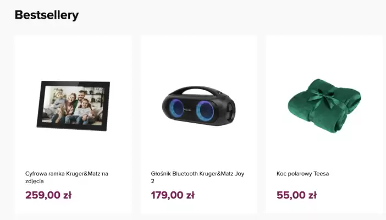Click the 179,00 zł price
This screenshot has width=386, height=220.
pyautogui.click(x=173, y=195)
